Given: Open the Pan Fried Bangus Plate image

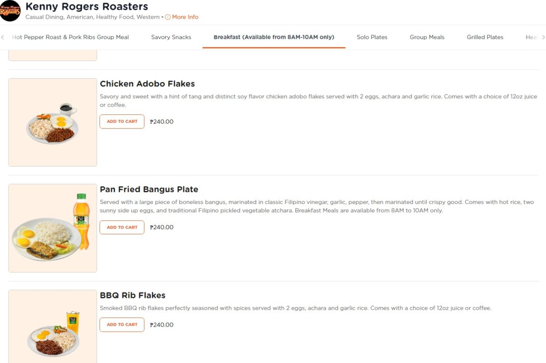Looking at the screenshot, I should (52, 227).
